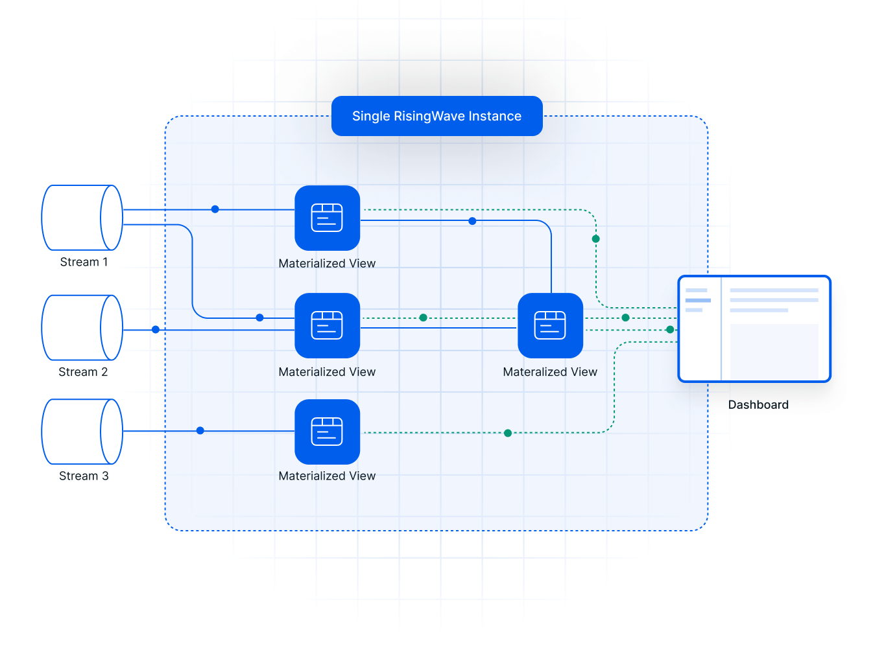Click blue dot on Stream 3 line
The image size is (873, 648).
(200, 431)
